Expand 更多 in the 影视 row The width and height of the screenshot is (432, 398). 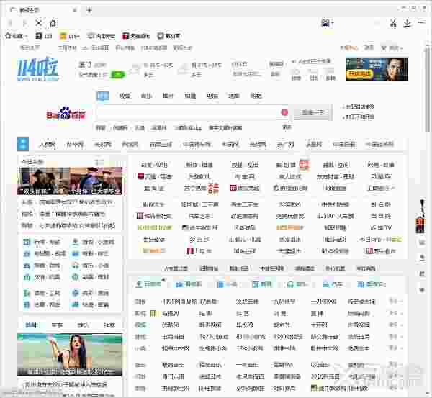[x=395, y=314]
